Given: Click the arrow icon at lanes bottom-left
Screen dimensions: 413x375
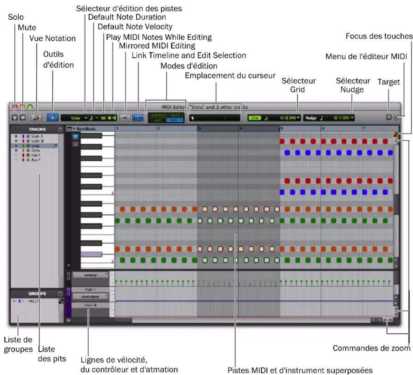Looking at the screenshot, I should coord(69,320).
